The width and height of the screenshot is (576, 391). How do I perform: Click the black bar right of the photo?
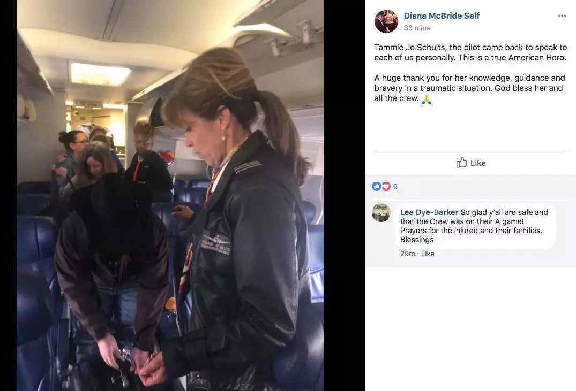(x=344, y=196)
